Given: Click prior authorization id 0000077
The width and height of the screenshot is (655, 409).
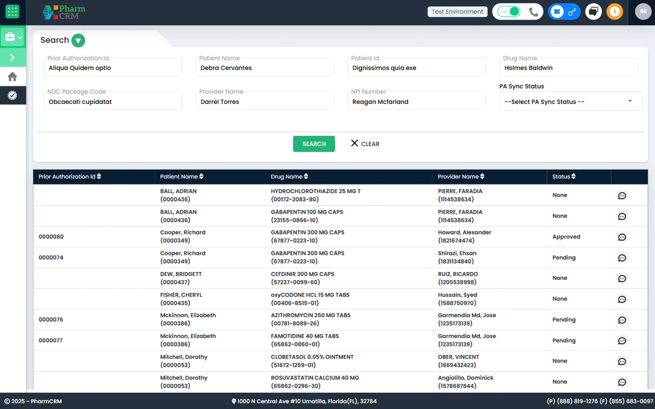Looking at the screenshot, I should coord(51,340).
